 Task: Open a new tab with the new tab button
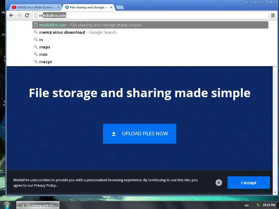(120, 7)
